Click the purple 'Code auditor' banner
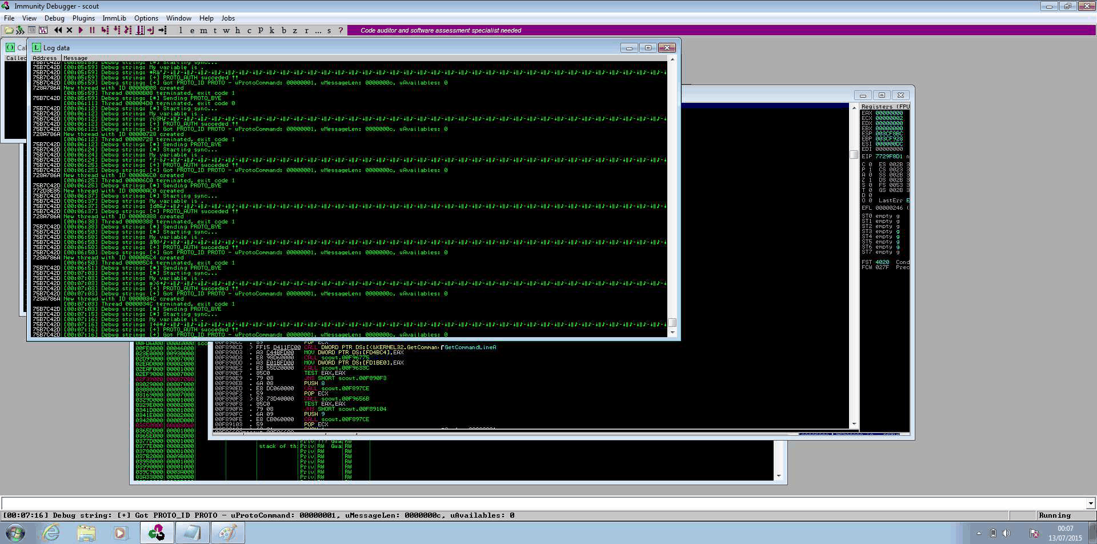The width and height of the screenshot is (1097, 544). 441,30
